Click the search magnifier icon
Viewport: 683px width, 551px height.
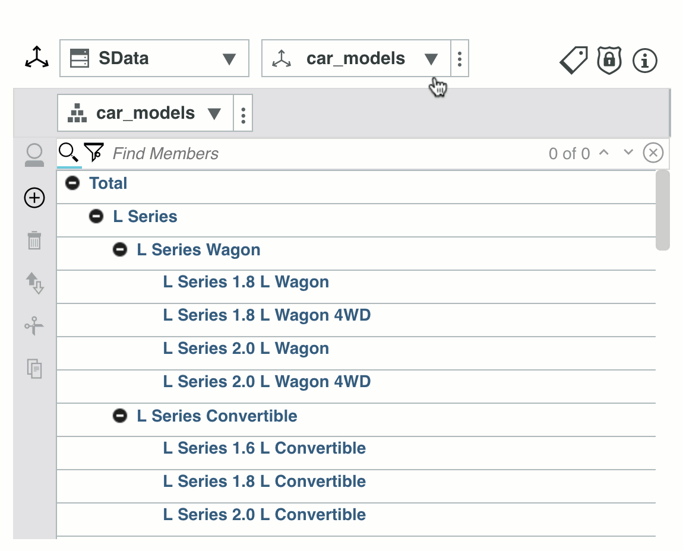click(68, 153)
